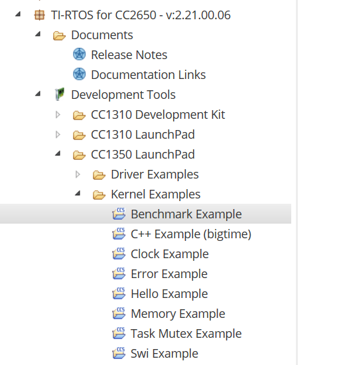Viewport: 339px width, 365px height.
Task: Click the CC1310 LaunchPad folder icon
Action: 79,135
